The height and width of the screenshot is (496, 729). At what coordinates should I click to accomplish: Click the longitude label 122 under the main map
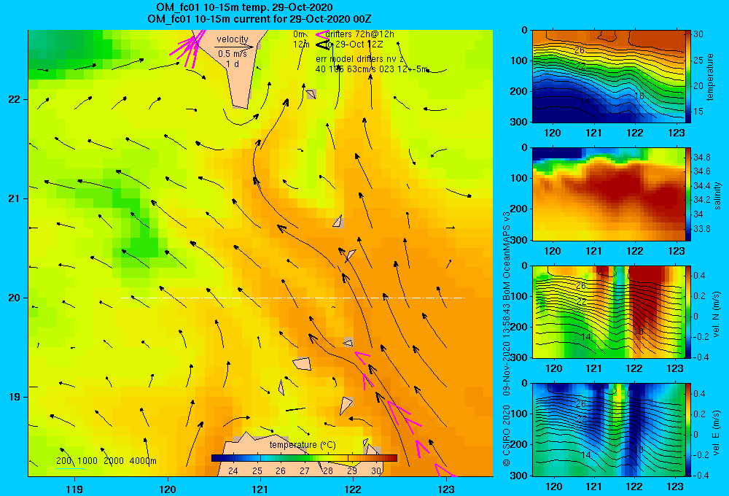pyautogui.click(x=354, y=489)
